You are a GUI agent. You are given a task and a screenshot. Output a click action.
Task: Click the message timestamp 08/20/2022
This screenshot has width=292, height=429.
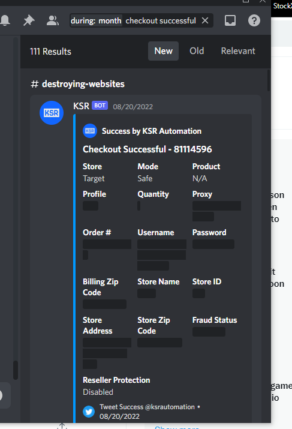(133, 107)
